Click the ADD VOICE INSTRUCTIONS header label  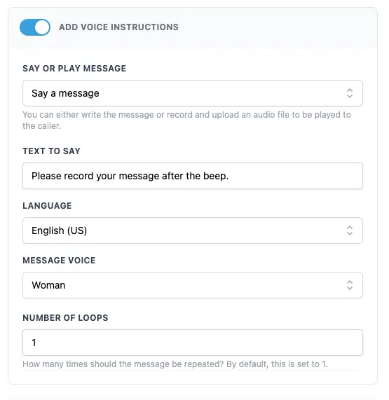click(x=118, y=27)
